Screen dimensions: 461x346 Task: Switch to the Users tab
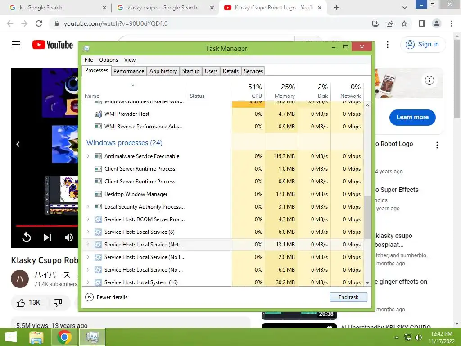211,71
